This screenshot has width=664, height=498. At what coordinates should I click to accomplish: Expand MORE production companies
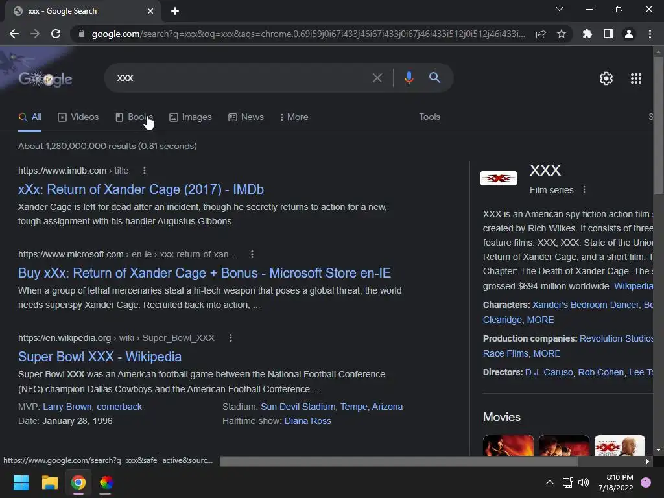click(547, 353)
